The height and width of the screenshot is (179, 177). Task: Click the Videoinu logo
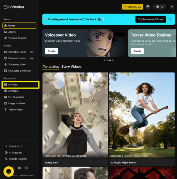pos(14,7)
